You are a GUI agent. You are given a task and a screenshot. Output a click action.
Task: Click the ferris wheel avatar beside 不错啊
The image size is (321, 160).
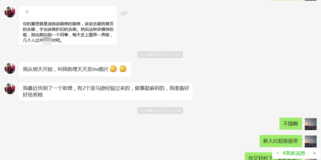(x=311, y=124)
